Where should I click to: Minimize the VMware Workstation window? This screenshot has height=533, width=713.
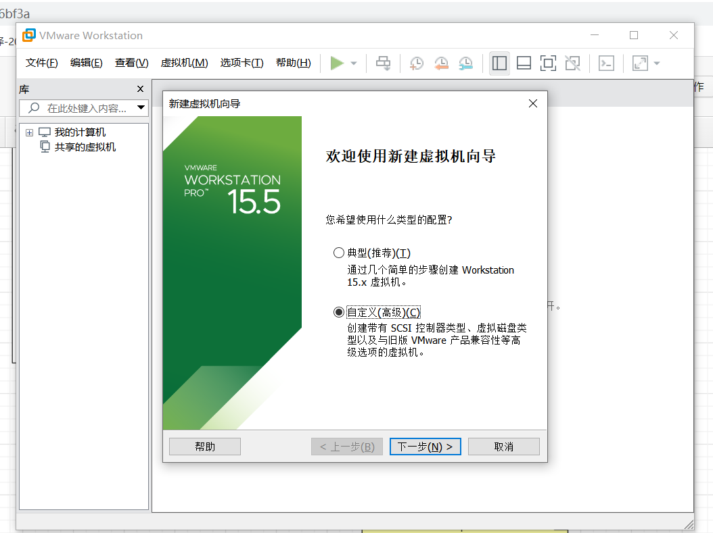595,35
